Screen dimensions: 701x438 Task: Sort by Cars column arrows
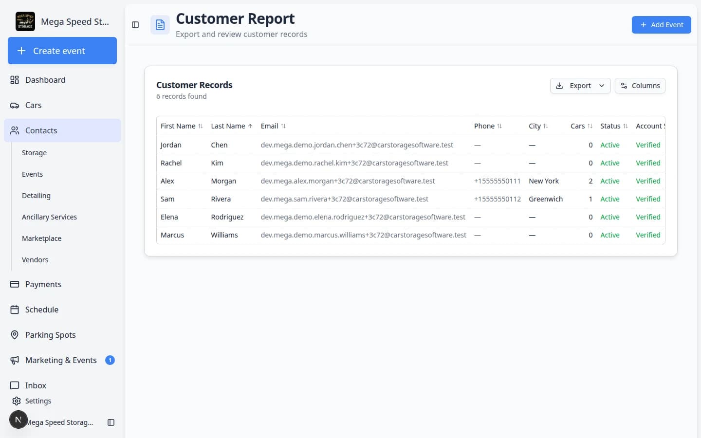pyautogui.click(x=590, y=126)
